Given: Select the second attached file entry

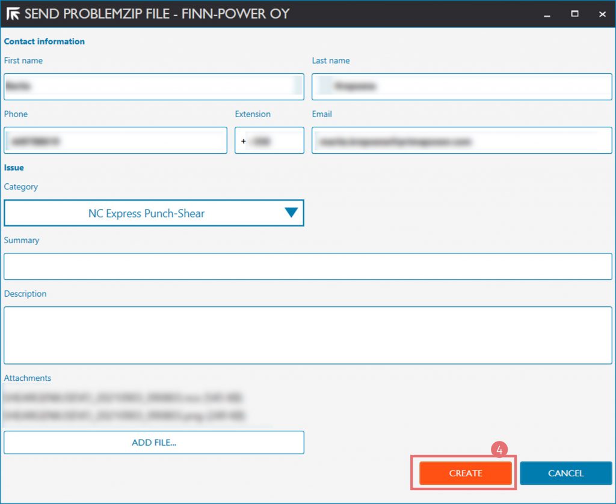Looking at the screenshot, I should [124, 415].
